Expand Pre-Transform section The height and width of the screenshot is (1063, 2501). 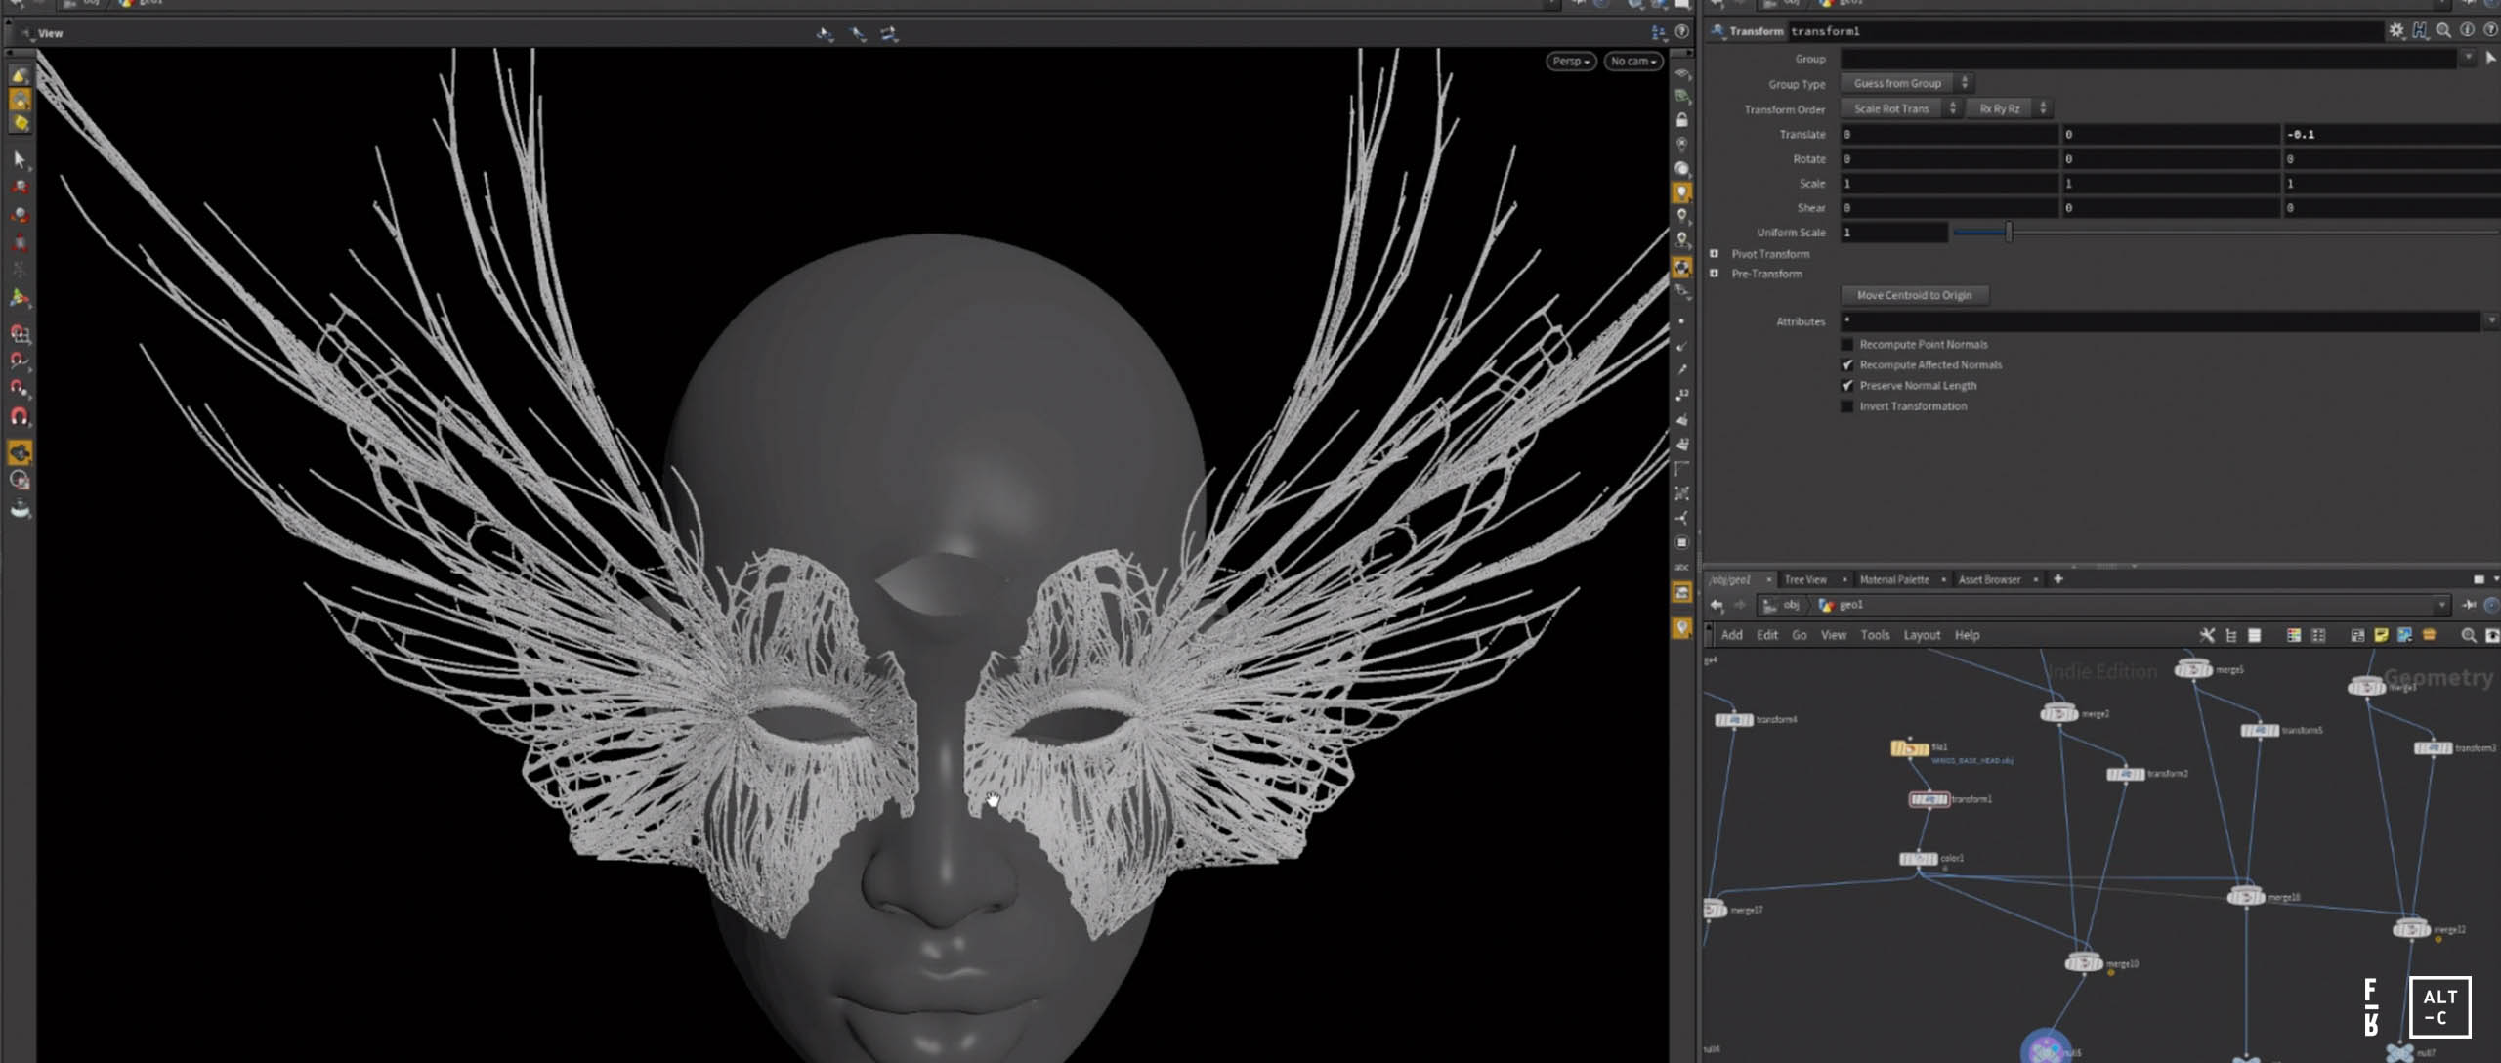pyautogui.click(x=1714, y=274)
